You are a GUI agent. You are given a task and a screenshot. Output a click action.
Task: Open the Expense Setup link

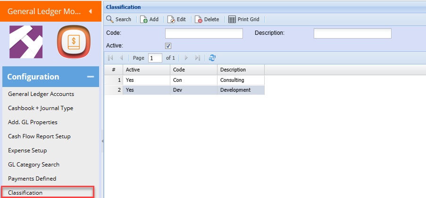[x=27, y=150]
